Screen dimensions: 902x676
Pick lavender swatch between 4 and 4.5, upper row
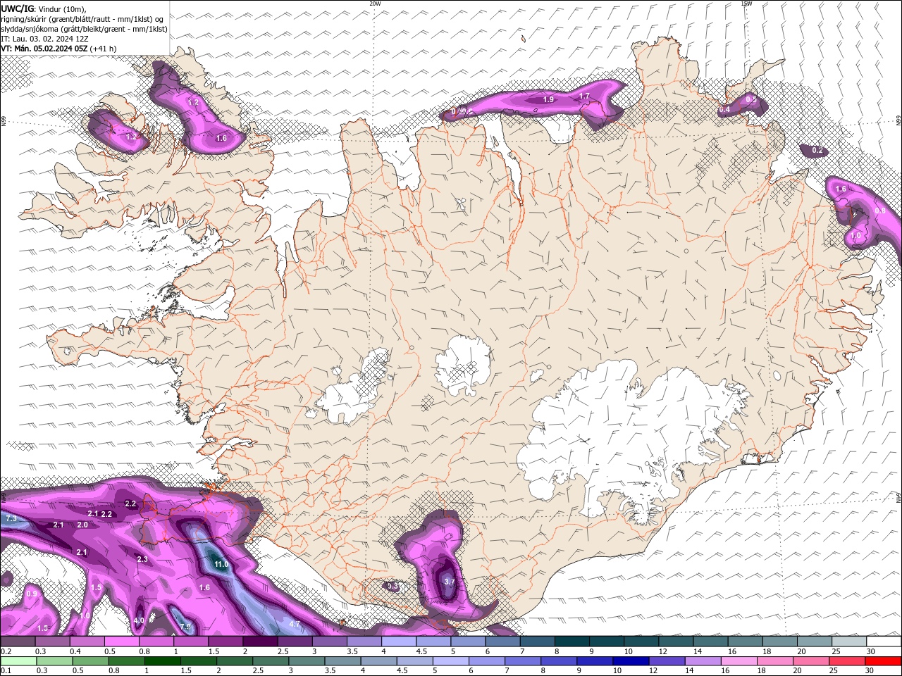click(x=399, y=641)
